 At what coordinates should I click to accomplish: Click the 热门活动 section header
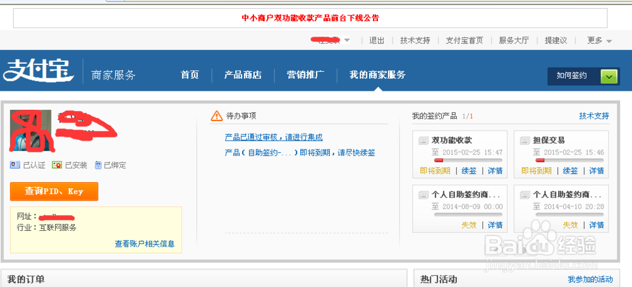click(x=439, y=279)
